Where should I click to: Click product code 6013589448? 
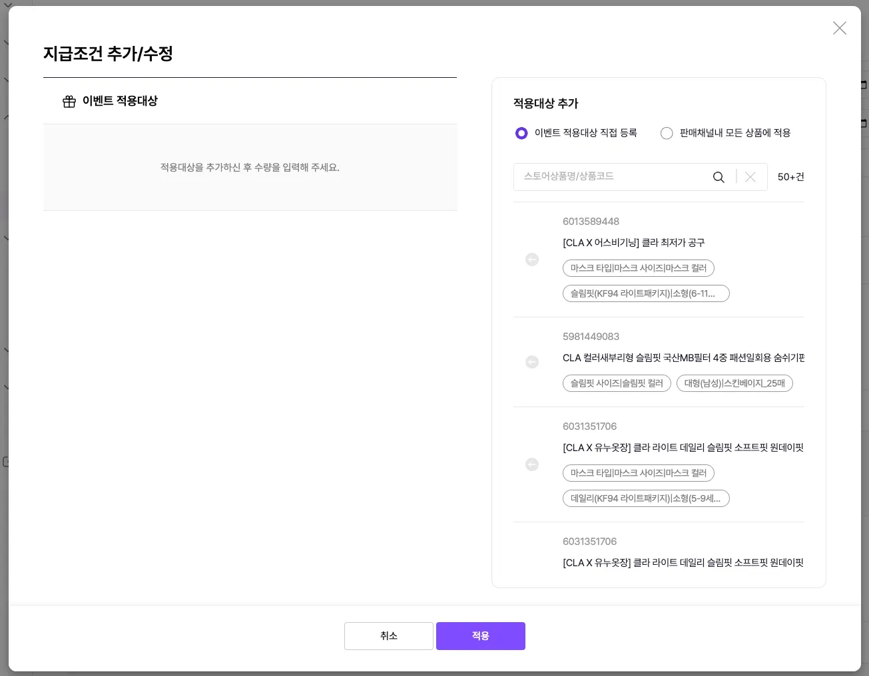(591, 222)
